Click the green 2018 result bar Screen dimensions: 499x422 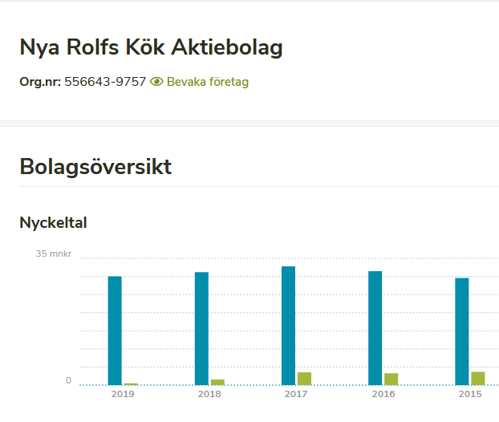[x=217, y=382]
